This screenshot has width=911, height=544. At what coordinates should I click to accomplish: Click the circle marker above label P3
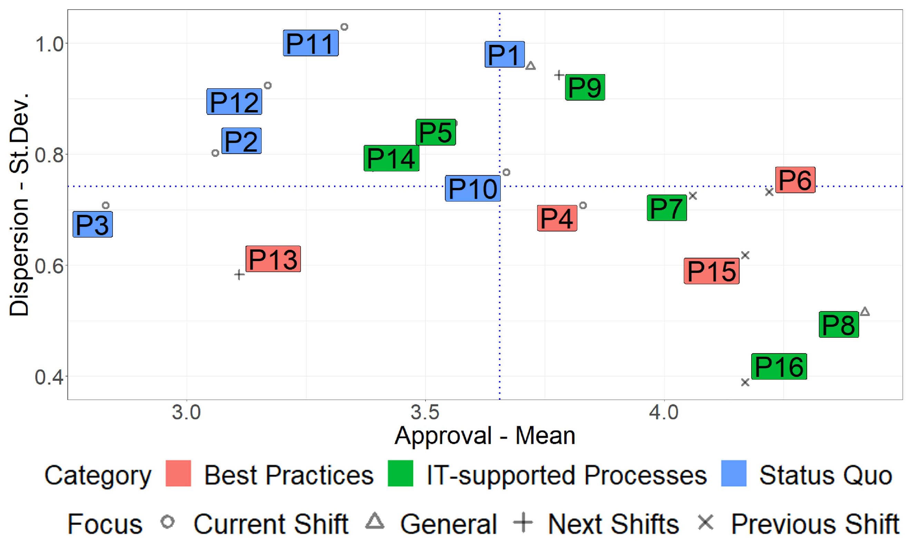click(106, 205)
